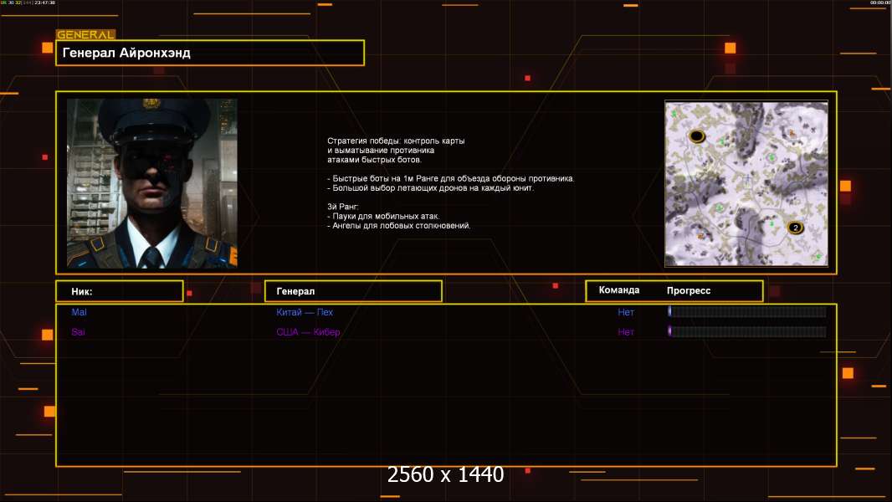The height and width of the screenshot is (502, 892).
Task: Select player name Mal
Action: click(79, 312)
